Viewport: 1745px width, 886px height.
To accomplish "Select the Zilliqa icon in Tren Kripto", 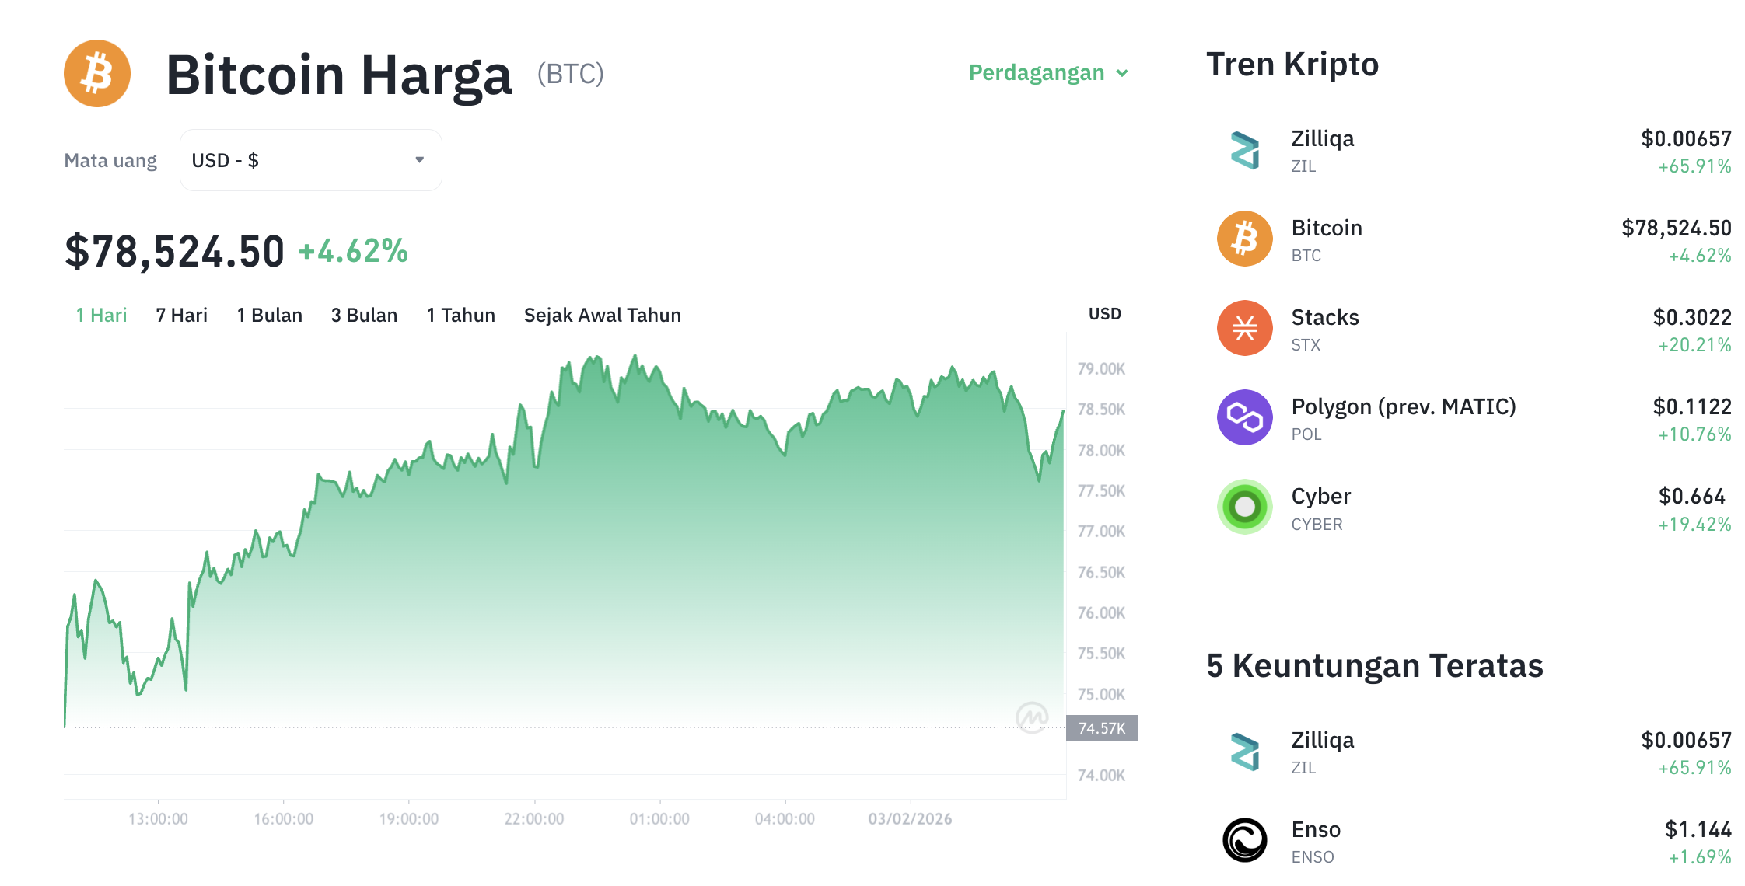I will point(1243,149).
